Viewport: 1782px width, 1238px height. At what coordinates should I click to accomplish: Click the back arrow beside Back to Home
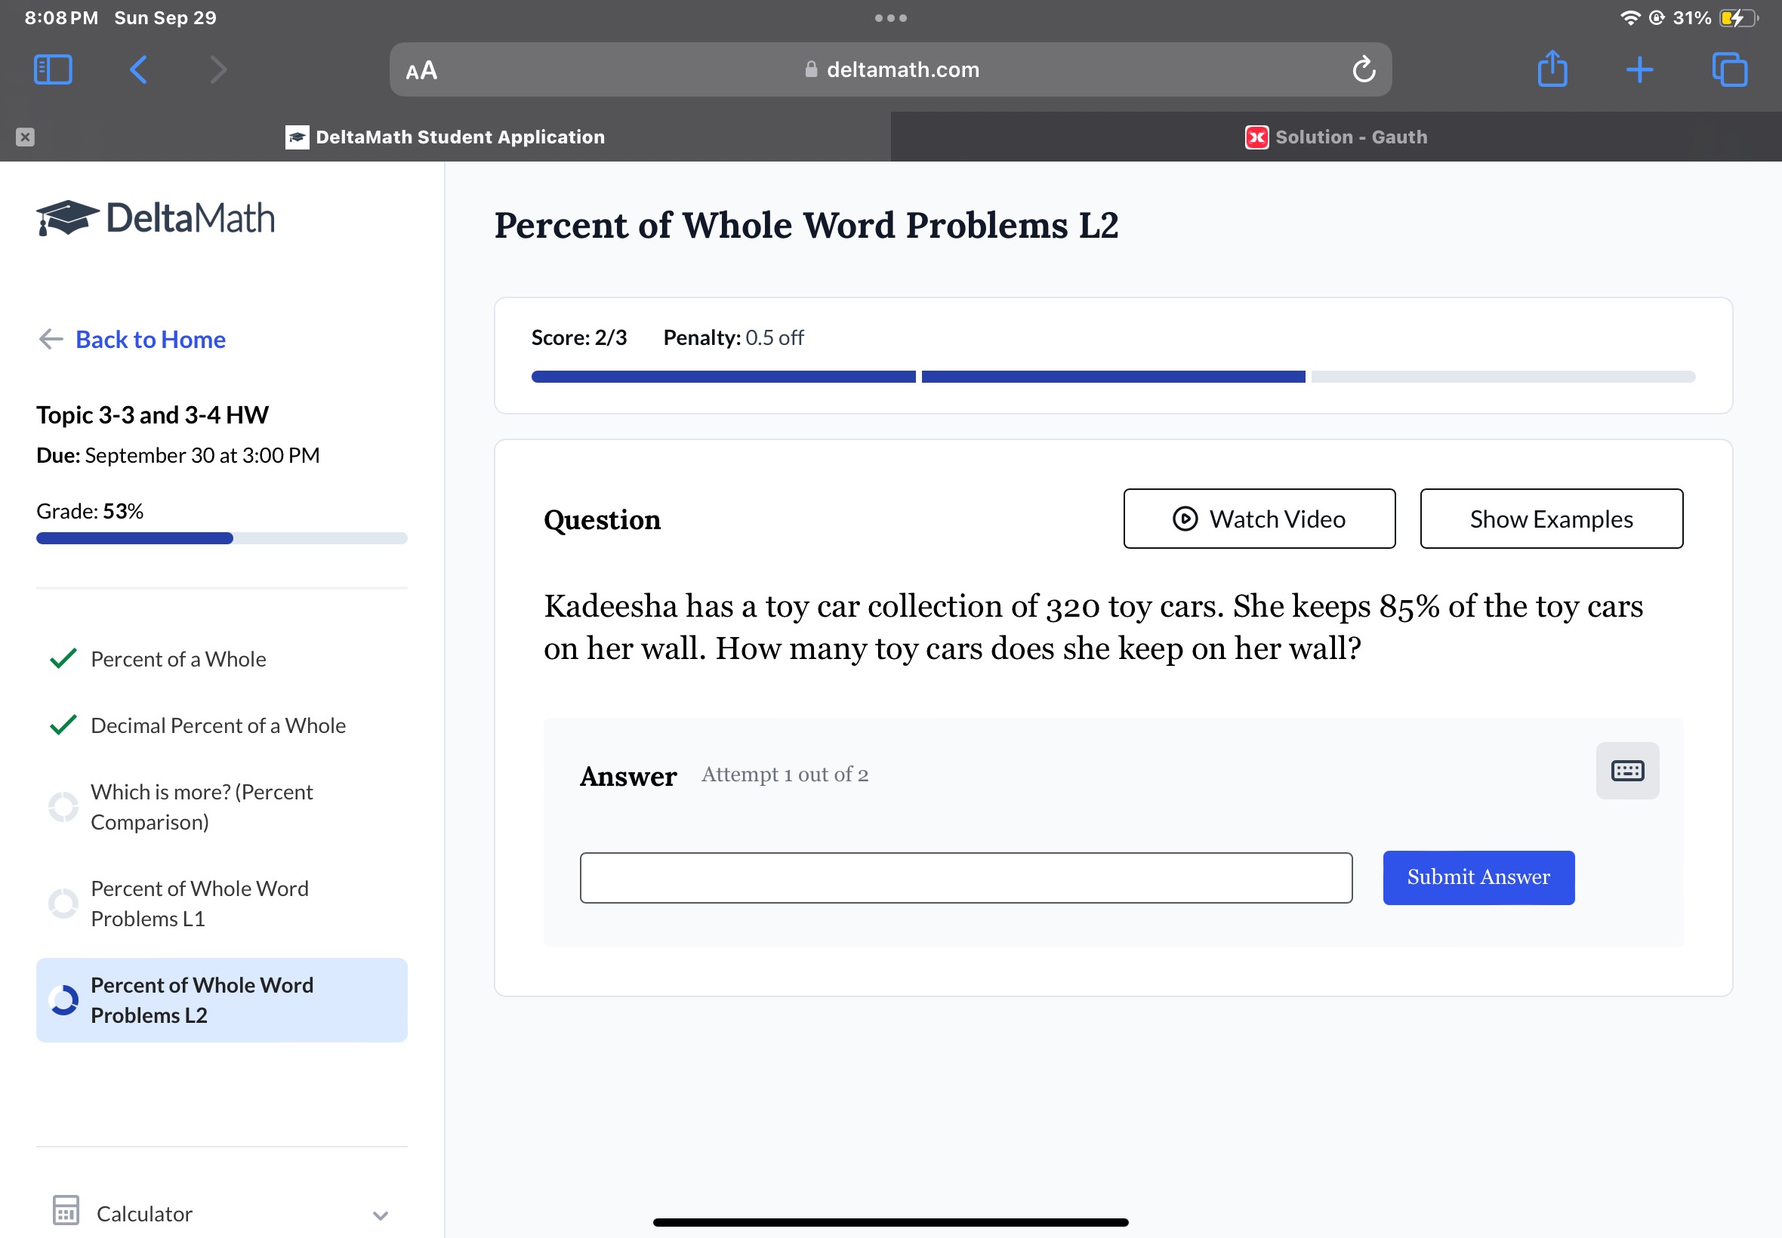click(x=51, y=339)
